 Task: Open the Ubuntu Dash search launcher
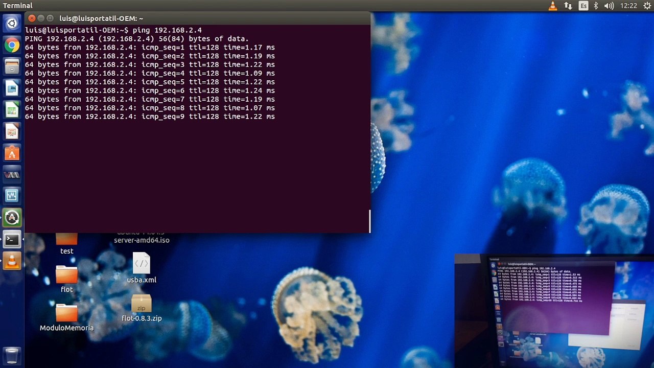[x=12, y=23]
